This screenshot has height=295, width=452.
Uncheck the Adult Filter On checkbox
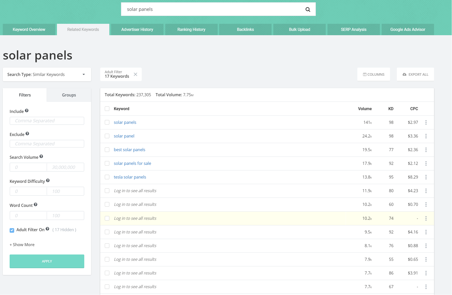[12, 230]
